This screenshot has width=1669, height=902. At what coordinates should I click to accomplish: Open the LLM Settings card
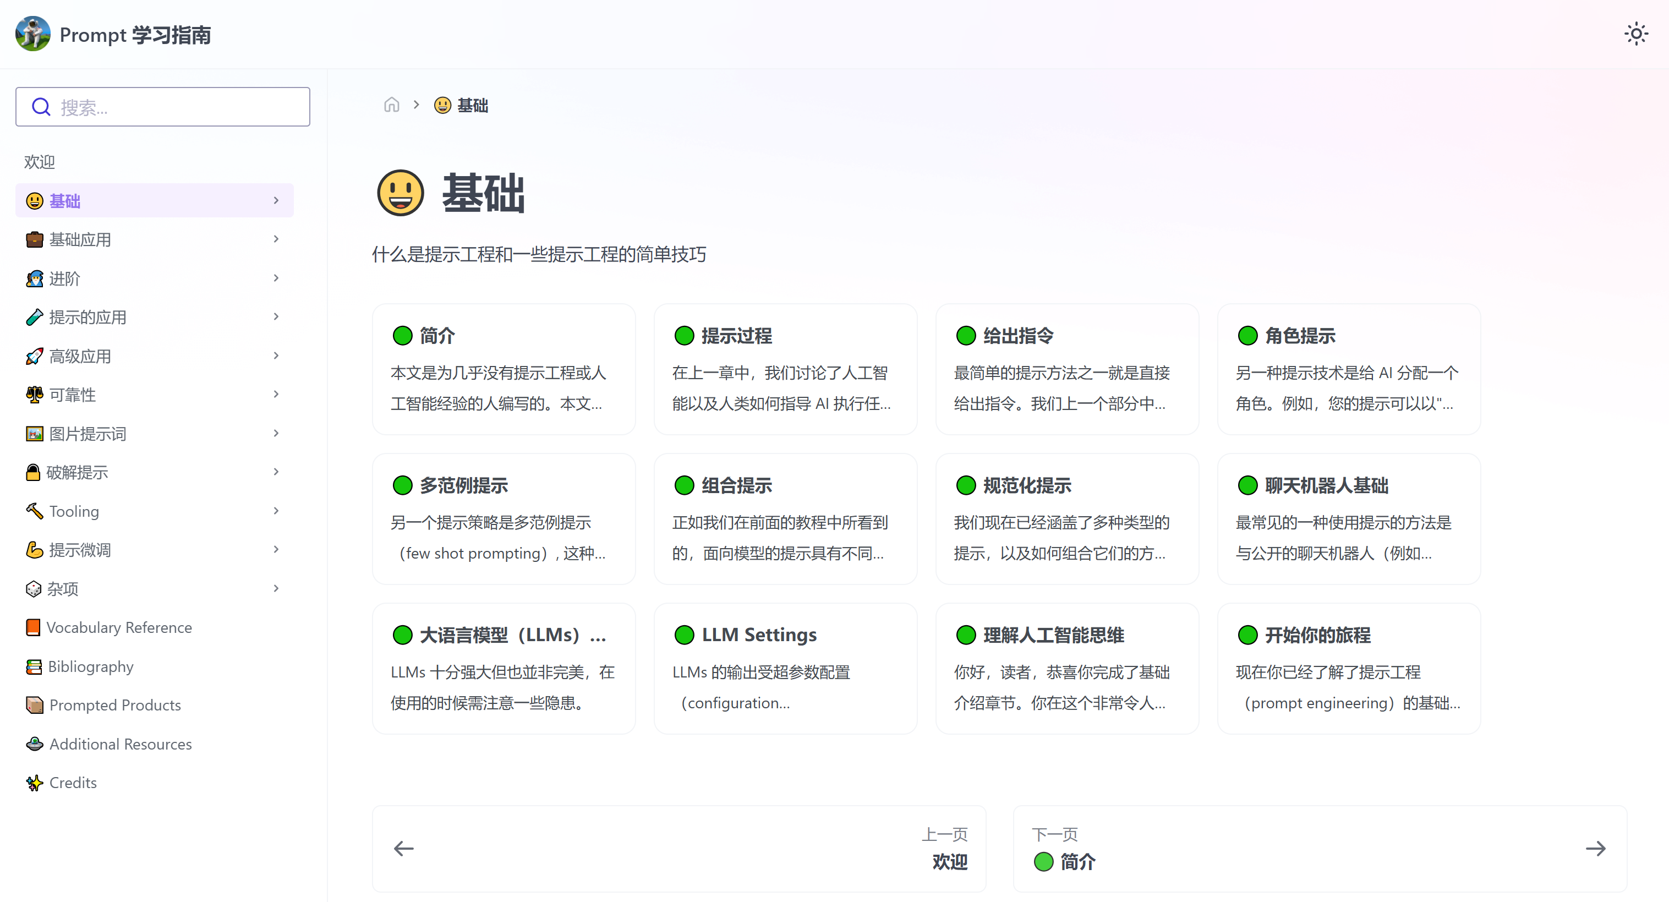[x=785, y=668]
